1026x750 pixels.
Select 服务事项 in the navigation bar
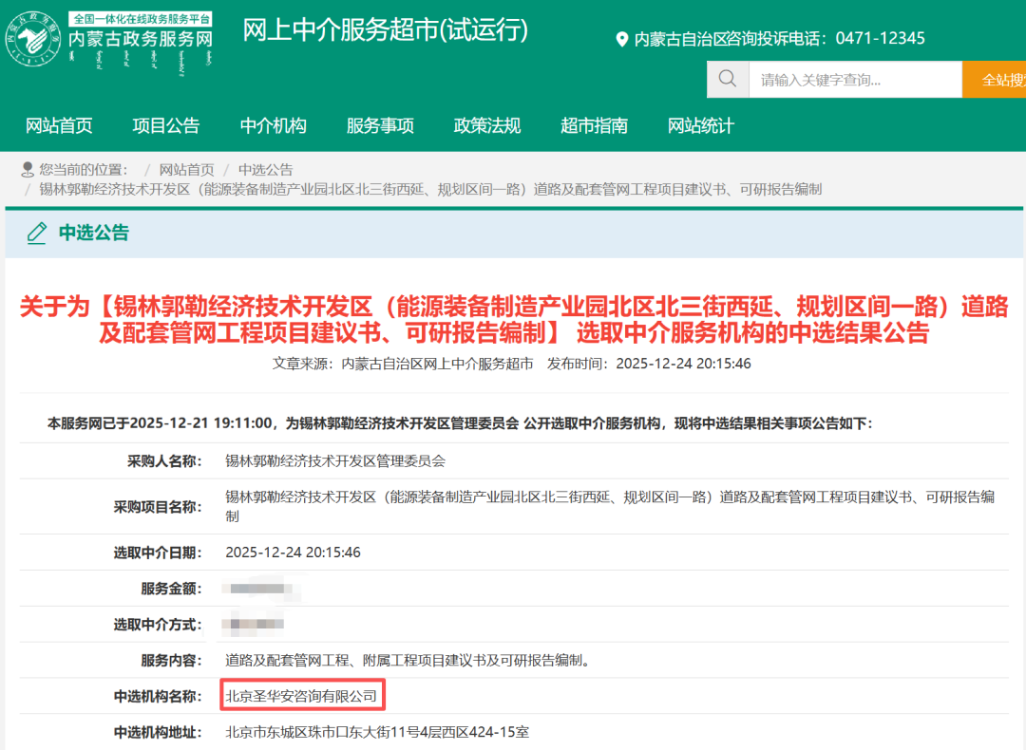pos(380,125)
